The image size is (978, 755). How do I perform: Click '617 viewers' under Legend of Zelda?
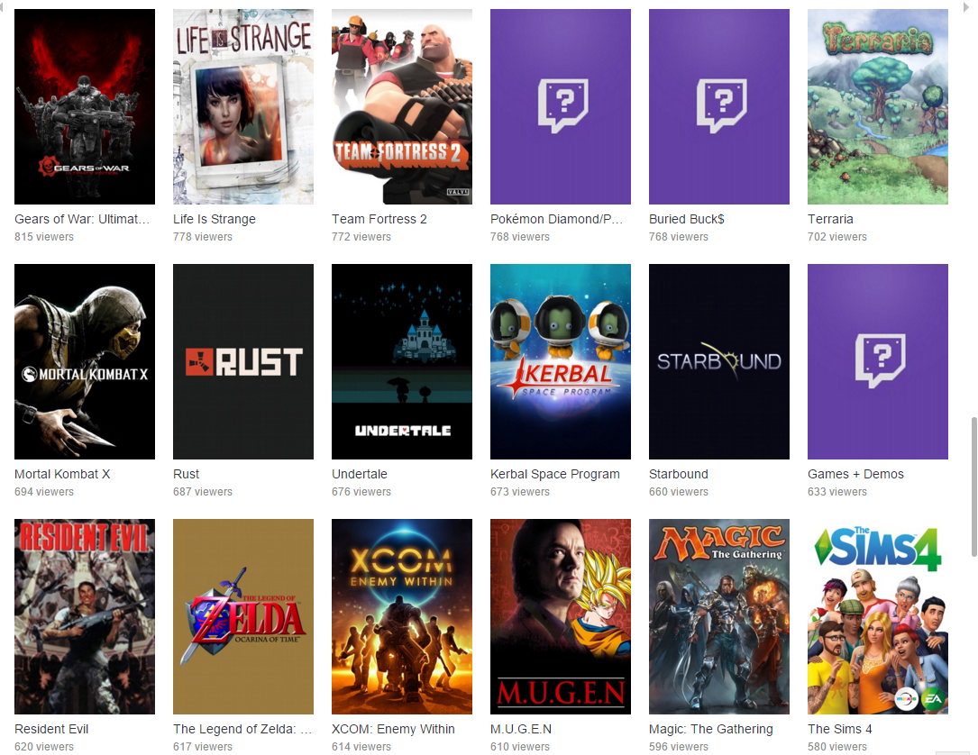(x=203, y=747)
